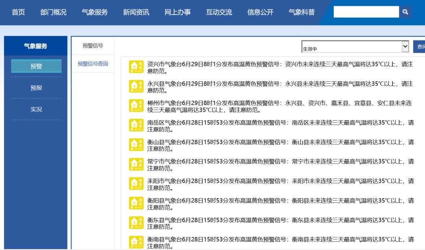The width and height of the screenshot is (425, 250).
Task: Click the 气象服务 sidebar header
Action: (35, 46)
